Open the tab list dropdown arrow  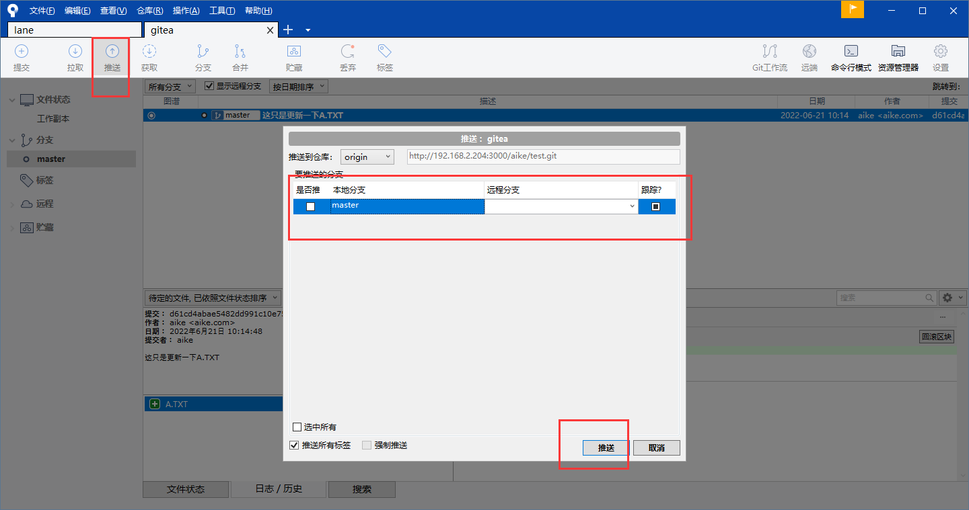click(x=308, y=30)
